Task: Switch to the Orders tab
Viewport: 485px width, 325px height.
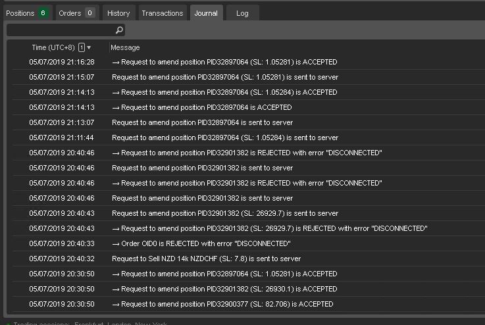Action: (76, 13)
